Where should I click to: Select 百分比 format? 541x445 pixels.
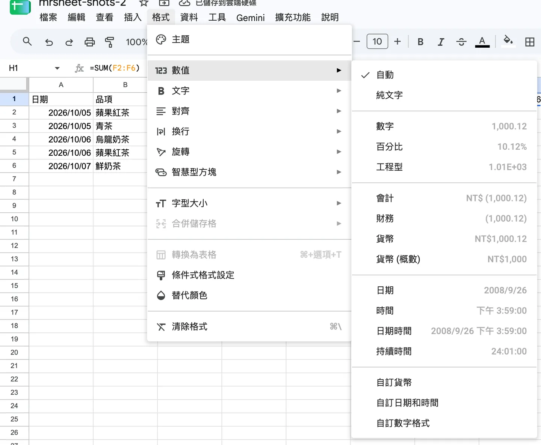coord(444,146)
